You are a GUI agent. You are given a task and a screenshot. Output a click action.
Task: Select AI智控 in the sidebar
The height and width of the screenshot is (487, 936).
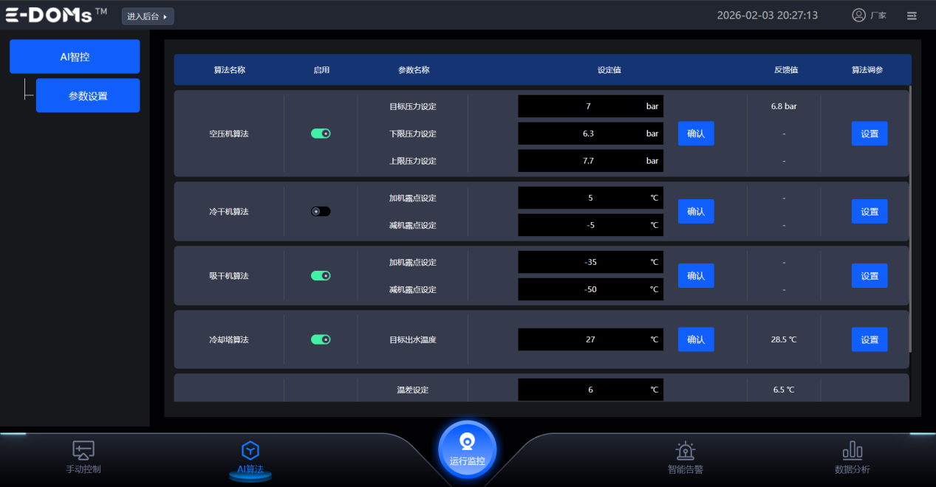(75, 57)
